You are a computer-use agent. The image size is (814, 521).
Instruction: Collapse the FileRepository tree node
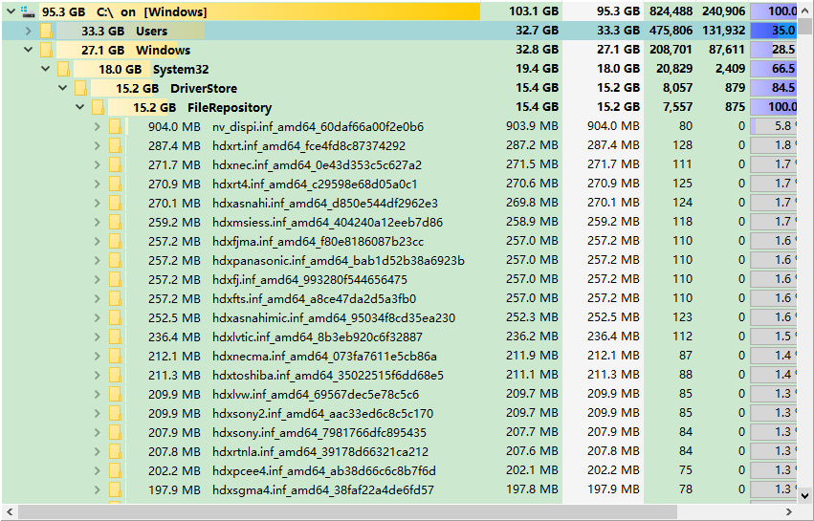pos(79,107)
